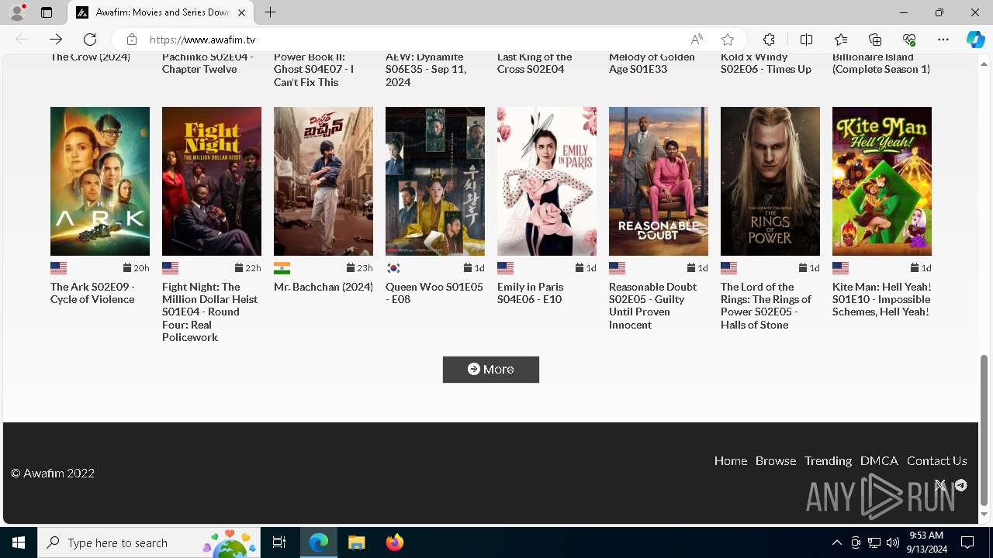Show hidden tray icons chevron
Screen dimensions: 993x558
pos(836,542)
